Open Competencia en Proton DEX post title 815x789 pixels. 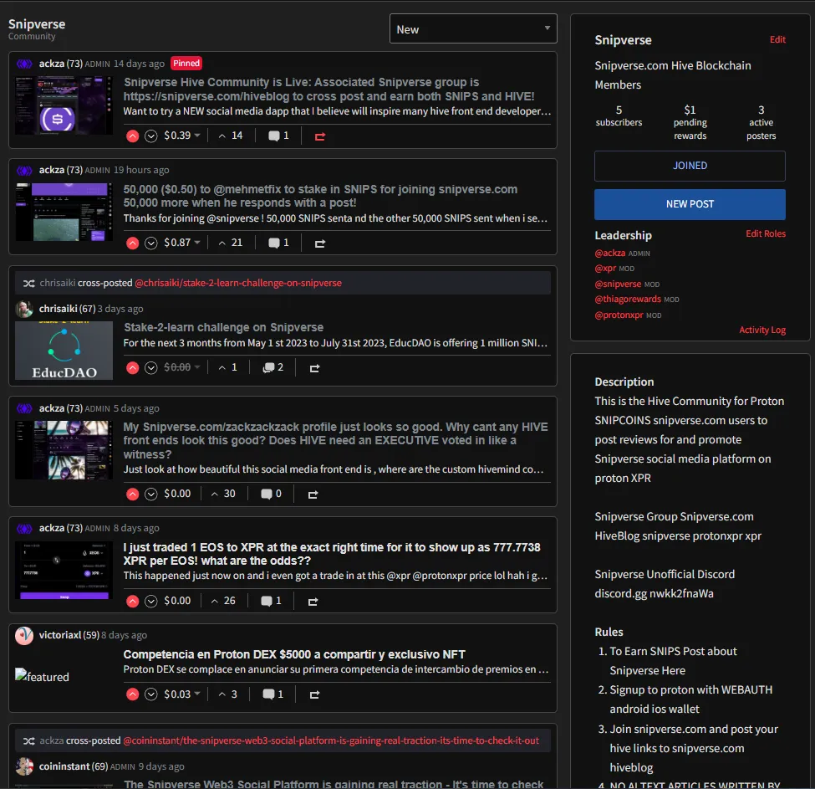[294, 654]
